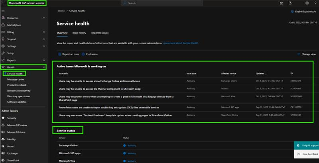Collapse the navigation menu with hamburger icon
This screenshot has width=319, height=163.
tap(3, 11)
